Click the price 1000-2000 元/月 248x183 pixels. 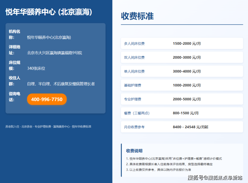tap(187, 85)
